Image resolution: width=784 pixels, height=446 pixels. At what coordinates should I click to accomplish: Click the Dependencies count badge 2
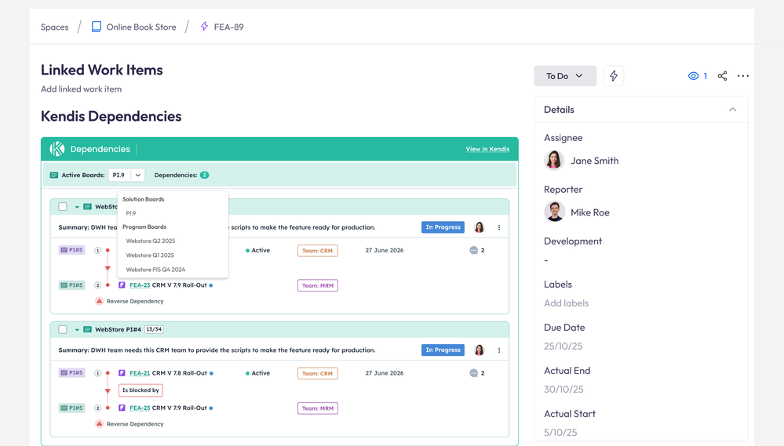click(x=205, y=176)
